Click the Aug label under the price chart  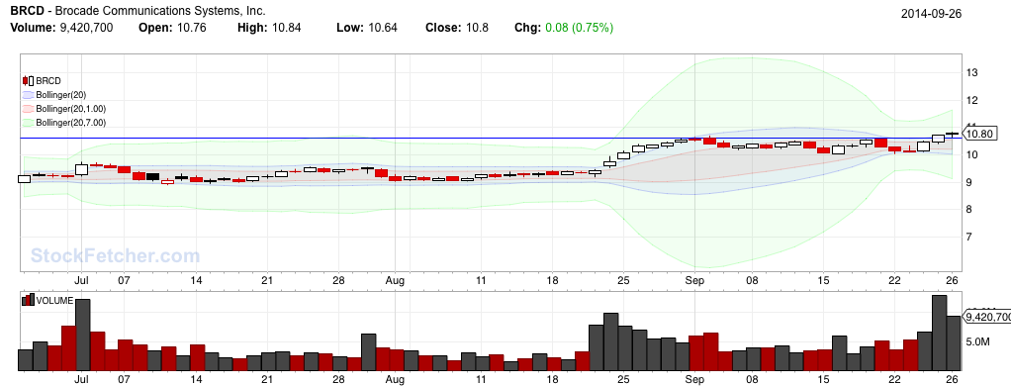pyautogui.click(x=395, y=281)
